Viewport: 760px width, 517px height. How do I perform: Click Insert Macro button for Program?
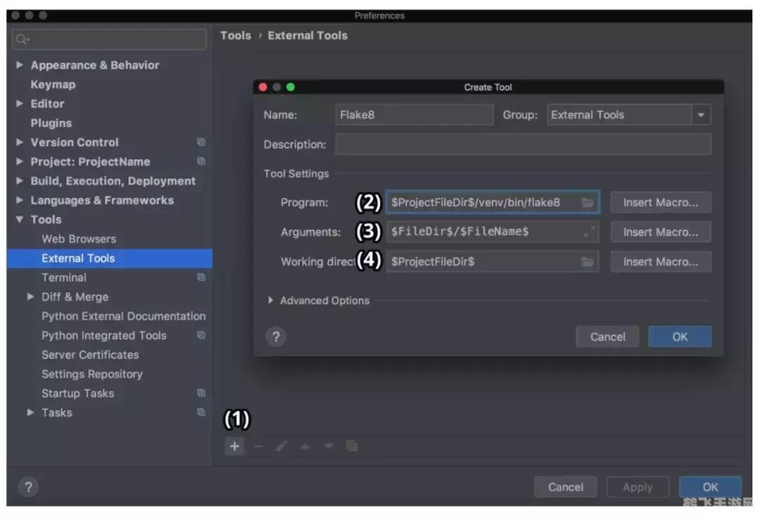click(x=660, y=203)
